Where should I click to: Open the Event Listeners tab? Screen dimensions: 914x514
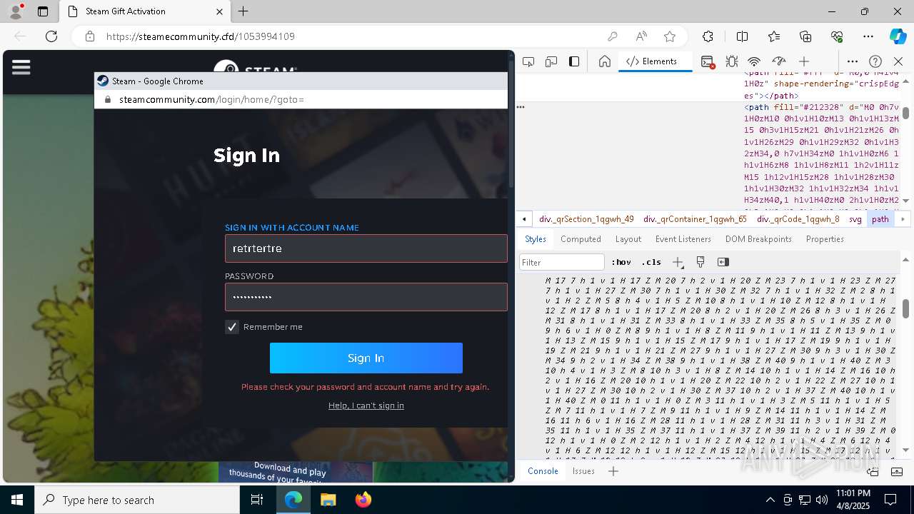tap(683, 239)
